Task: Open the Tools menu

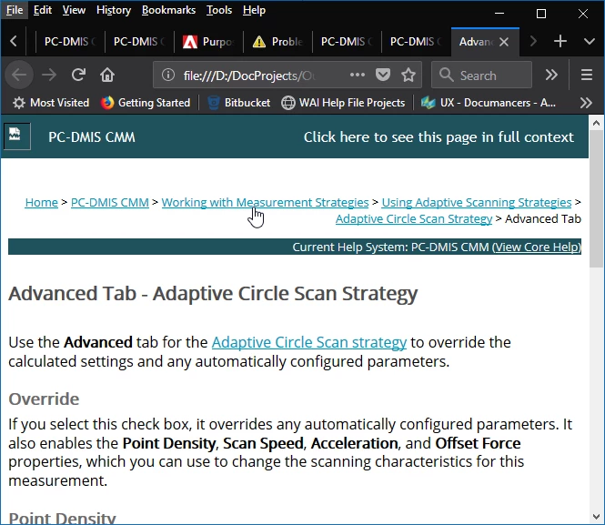Action: (219, 10)
